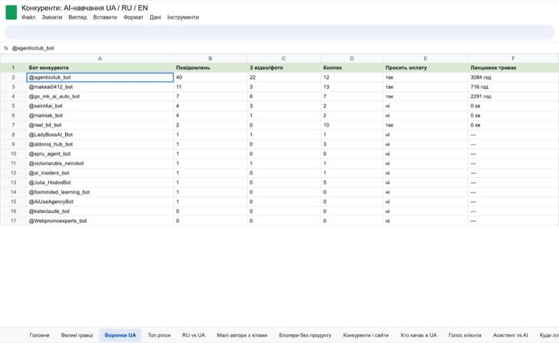
Task: Open the Блогери без продукту tab
Action: pos(305,335)
